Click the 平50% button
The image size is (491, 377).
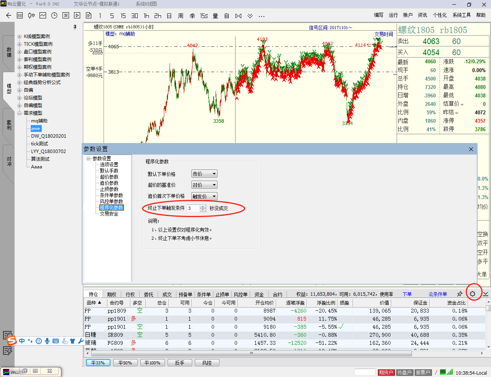coord(125,363)
